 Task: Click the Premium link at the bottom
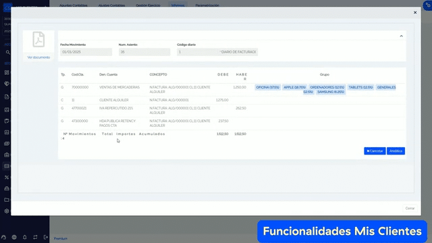pyautogui.click(x=60, y=238)
